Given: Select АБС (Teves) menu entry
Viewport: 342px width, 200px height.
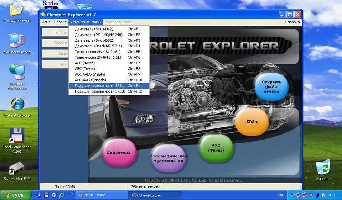Looking at the screenshot, I should coord(109,69).
